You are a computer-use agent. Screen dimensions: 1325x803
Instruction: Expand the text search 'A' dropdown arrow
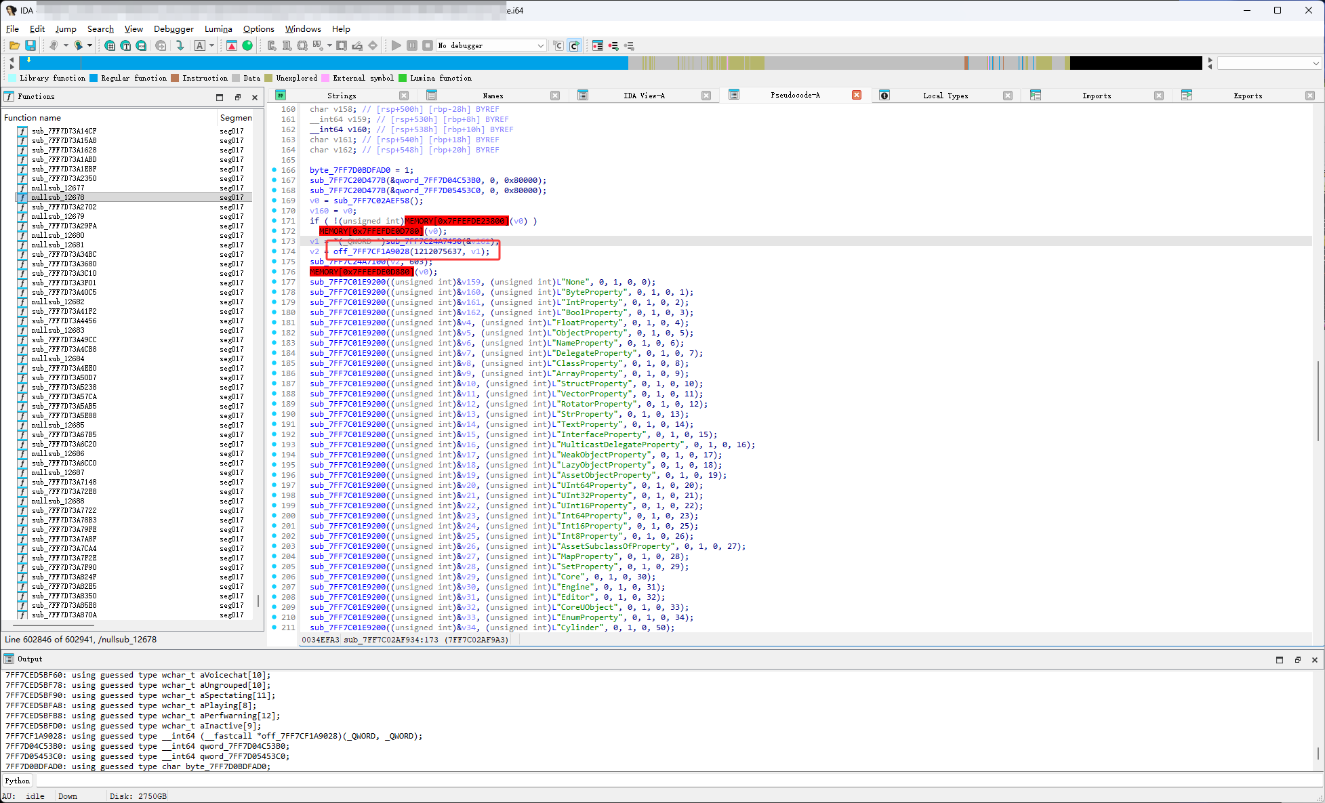pyautogui.click(x=212, y=45)
